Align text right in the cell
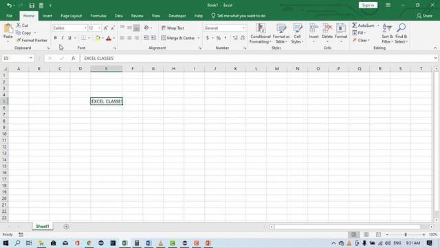 point(136,38)
